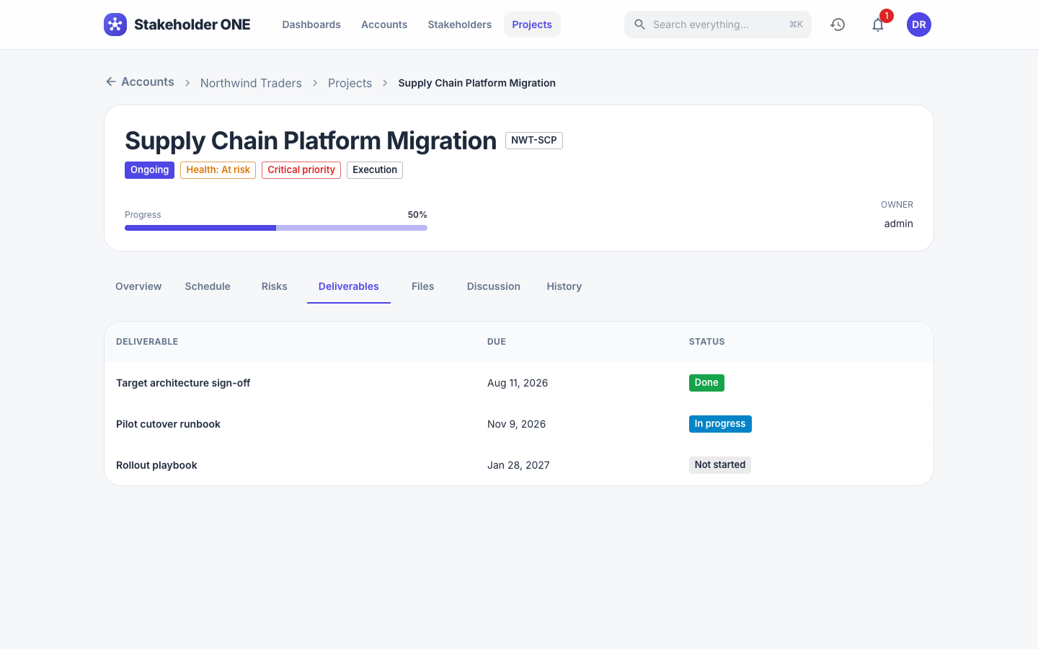Image resolution: width=1038 pixels, height=649 pixels.
Task: Open Stakeholders in top navigation
Action: pyautogui.click(x=460, y=25)
